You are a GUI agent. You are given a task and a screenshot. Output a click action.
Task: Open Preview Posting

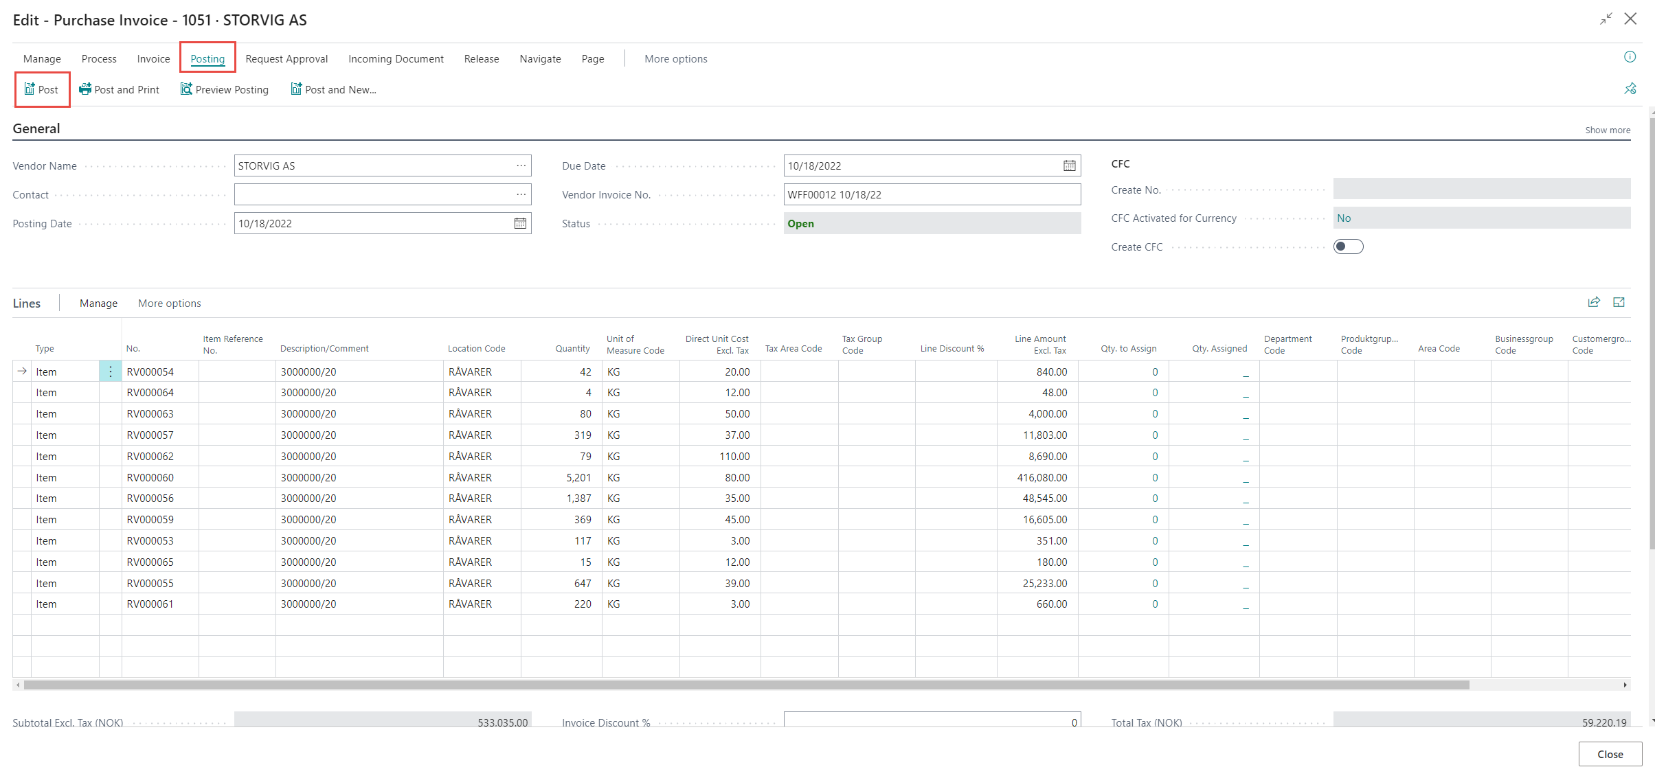coord(224,89)
